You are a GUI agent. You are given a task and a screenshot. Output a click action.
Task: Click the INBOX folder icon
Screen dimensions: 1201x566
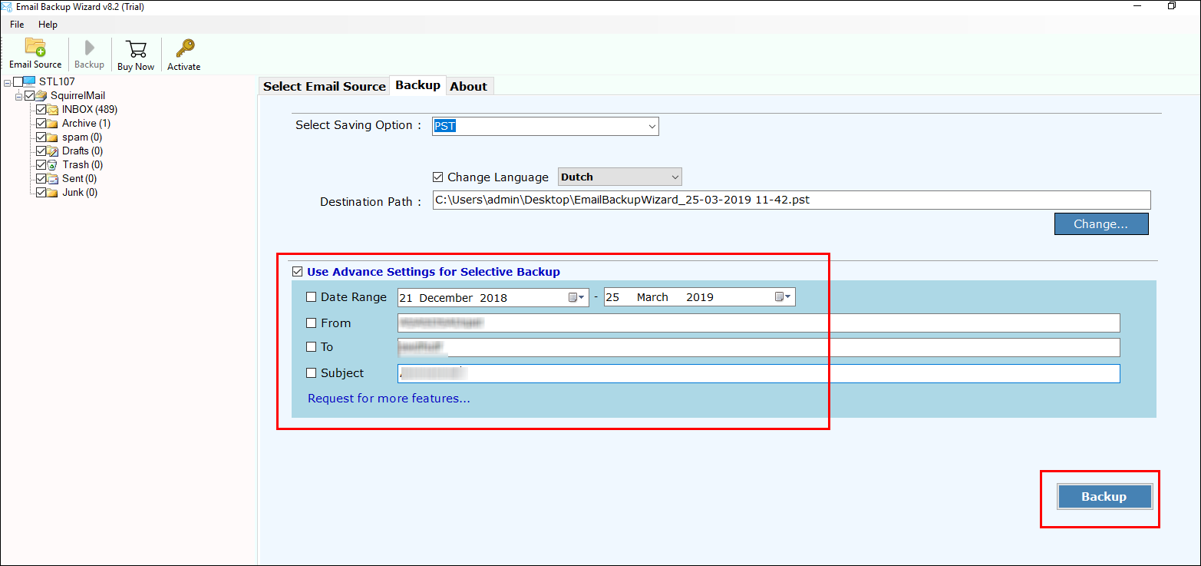pyautogui.click(x=53, y=110)
